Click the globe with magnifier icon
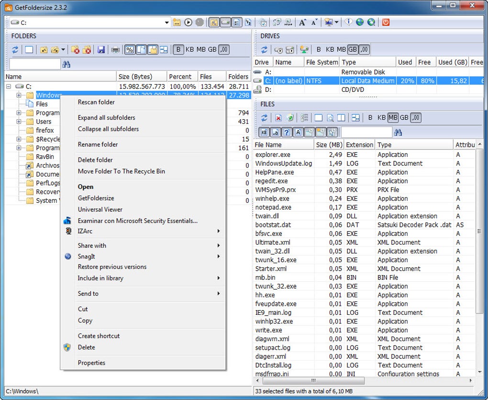Screen dimensions: 488x400 coord(371,22)
